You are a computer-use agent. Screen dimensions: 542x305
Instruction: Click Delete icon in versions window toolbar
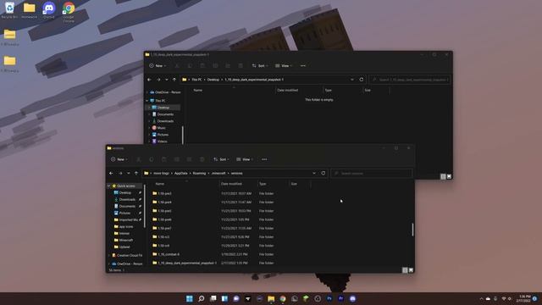202,159
